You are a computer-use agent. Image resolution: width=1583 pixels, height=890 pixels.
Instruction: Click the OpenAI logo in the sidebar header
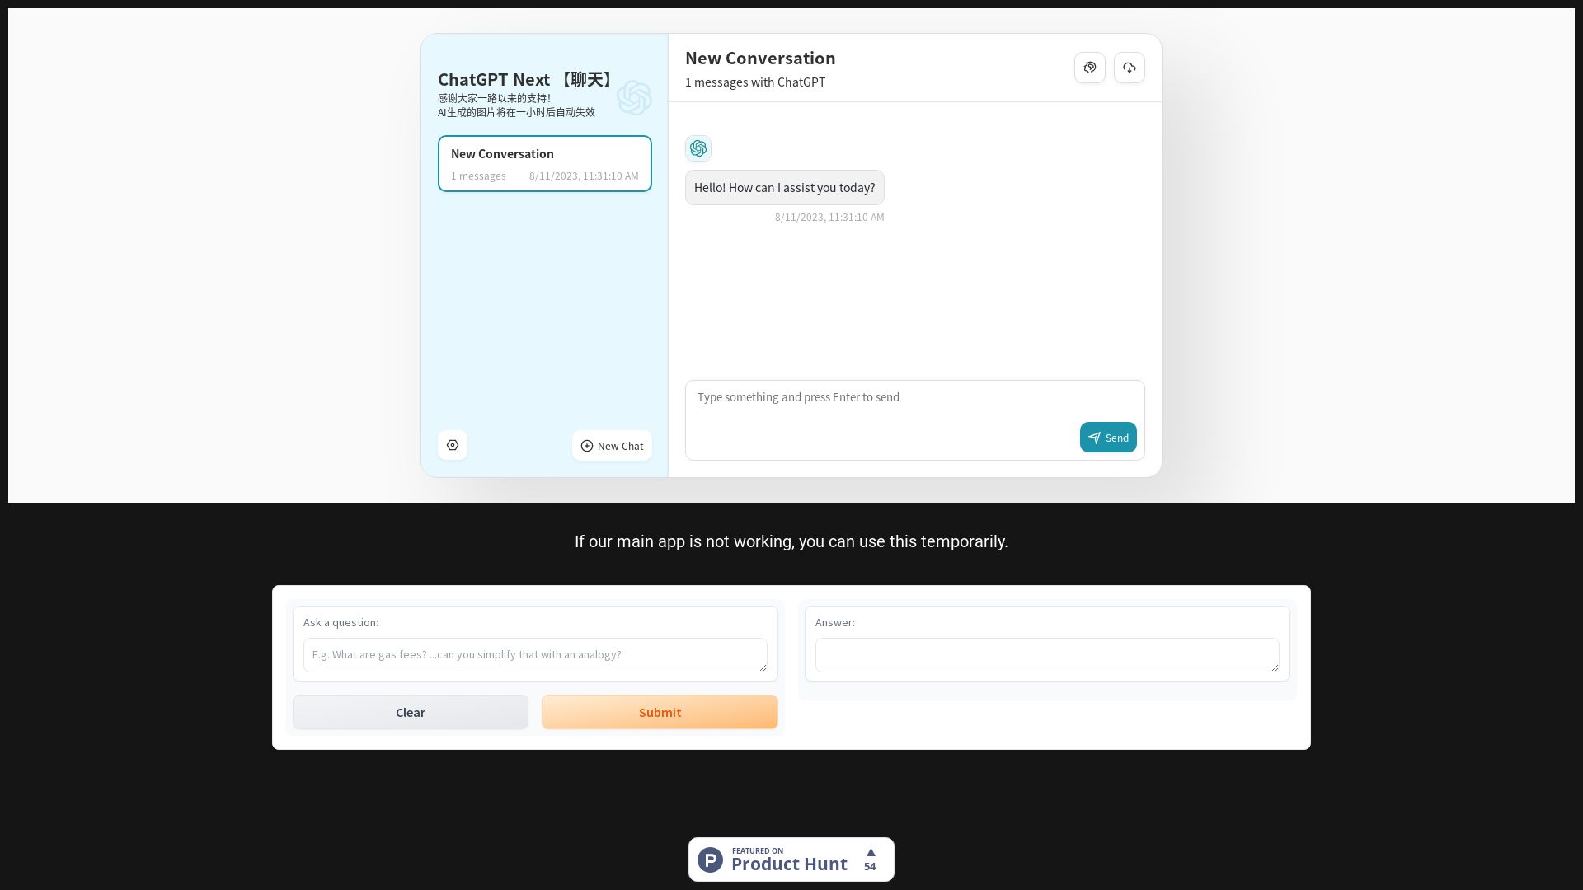[x=635, y=97]
